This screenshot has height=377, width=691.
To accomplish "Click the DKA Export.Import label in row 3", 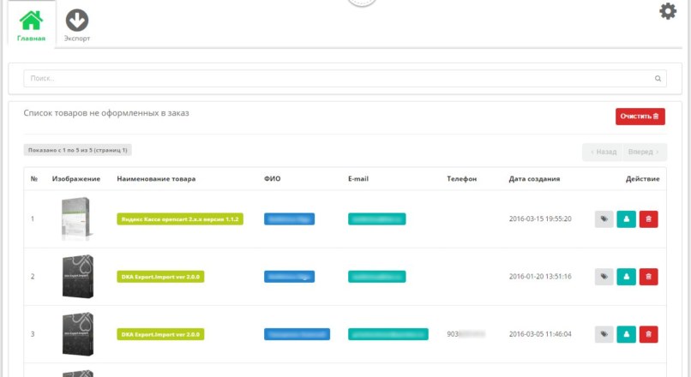I will (160, 334).
